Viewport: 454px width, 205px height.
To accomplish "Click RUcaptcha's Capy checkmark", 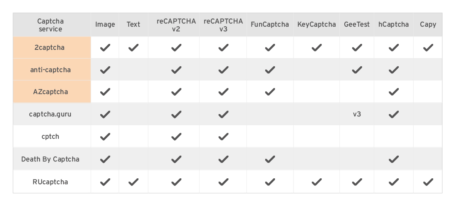I will (428, 182).
